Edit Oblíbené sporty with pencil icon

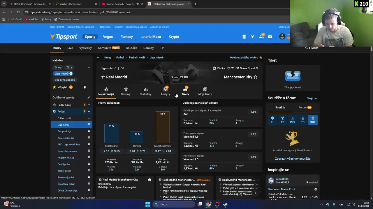(89, 98)
